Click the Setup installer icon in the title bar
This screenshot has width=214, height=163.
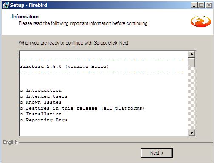pos(6,5)
